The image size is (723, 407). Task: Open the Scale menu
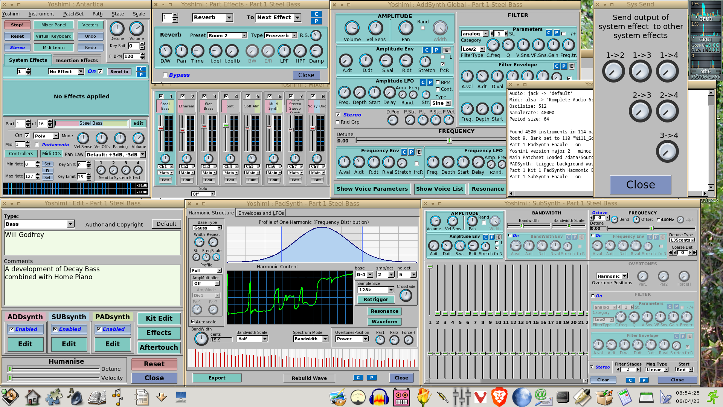(x=139, y=14)
